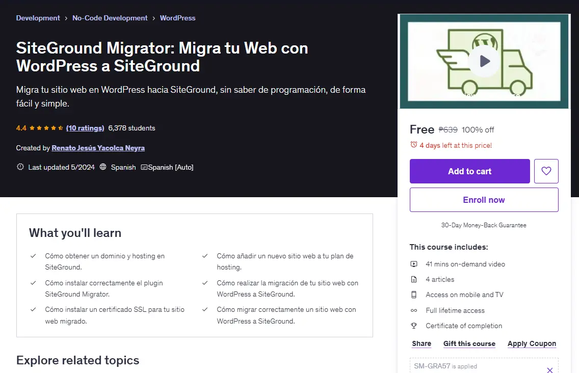This screenshot has height=373, width=579.
Task: Click 'Access on mobile and TV' text
Action: [x=464, y=295]
